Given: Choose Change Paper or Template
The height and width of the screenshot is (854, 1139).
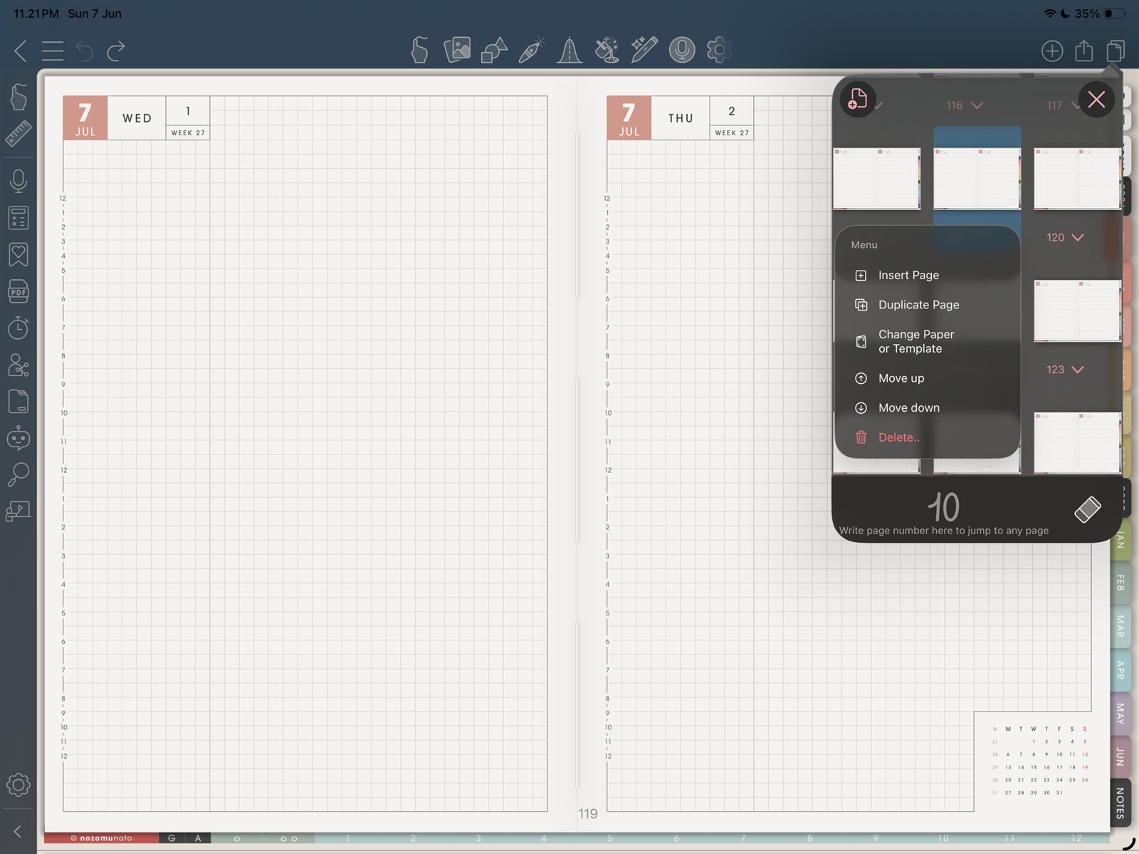Looking at the screenshot, I should pos(928,341).
